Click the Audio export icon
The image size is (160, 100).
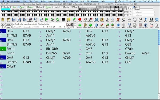click(x=41, y=20)
